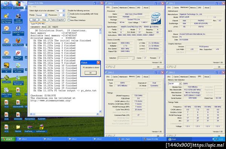Viewport: 226px width, 149px height.
Task: Close the Finish dialog with X
Action: (x=98, y=63)
